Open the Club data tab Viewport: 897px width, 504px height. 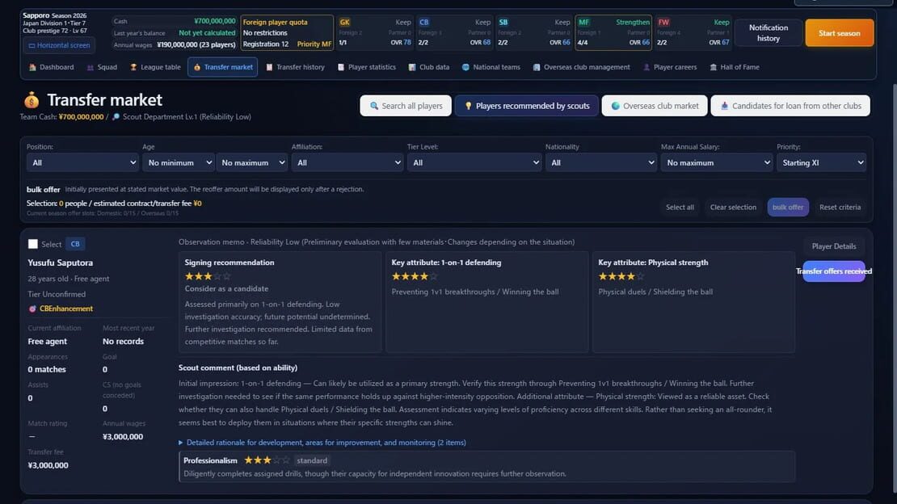point(428,68)
